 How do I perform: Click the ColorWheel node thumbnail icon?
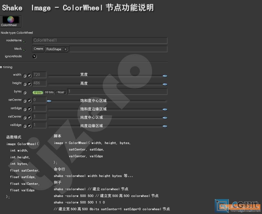tap(11, 21)
